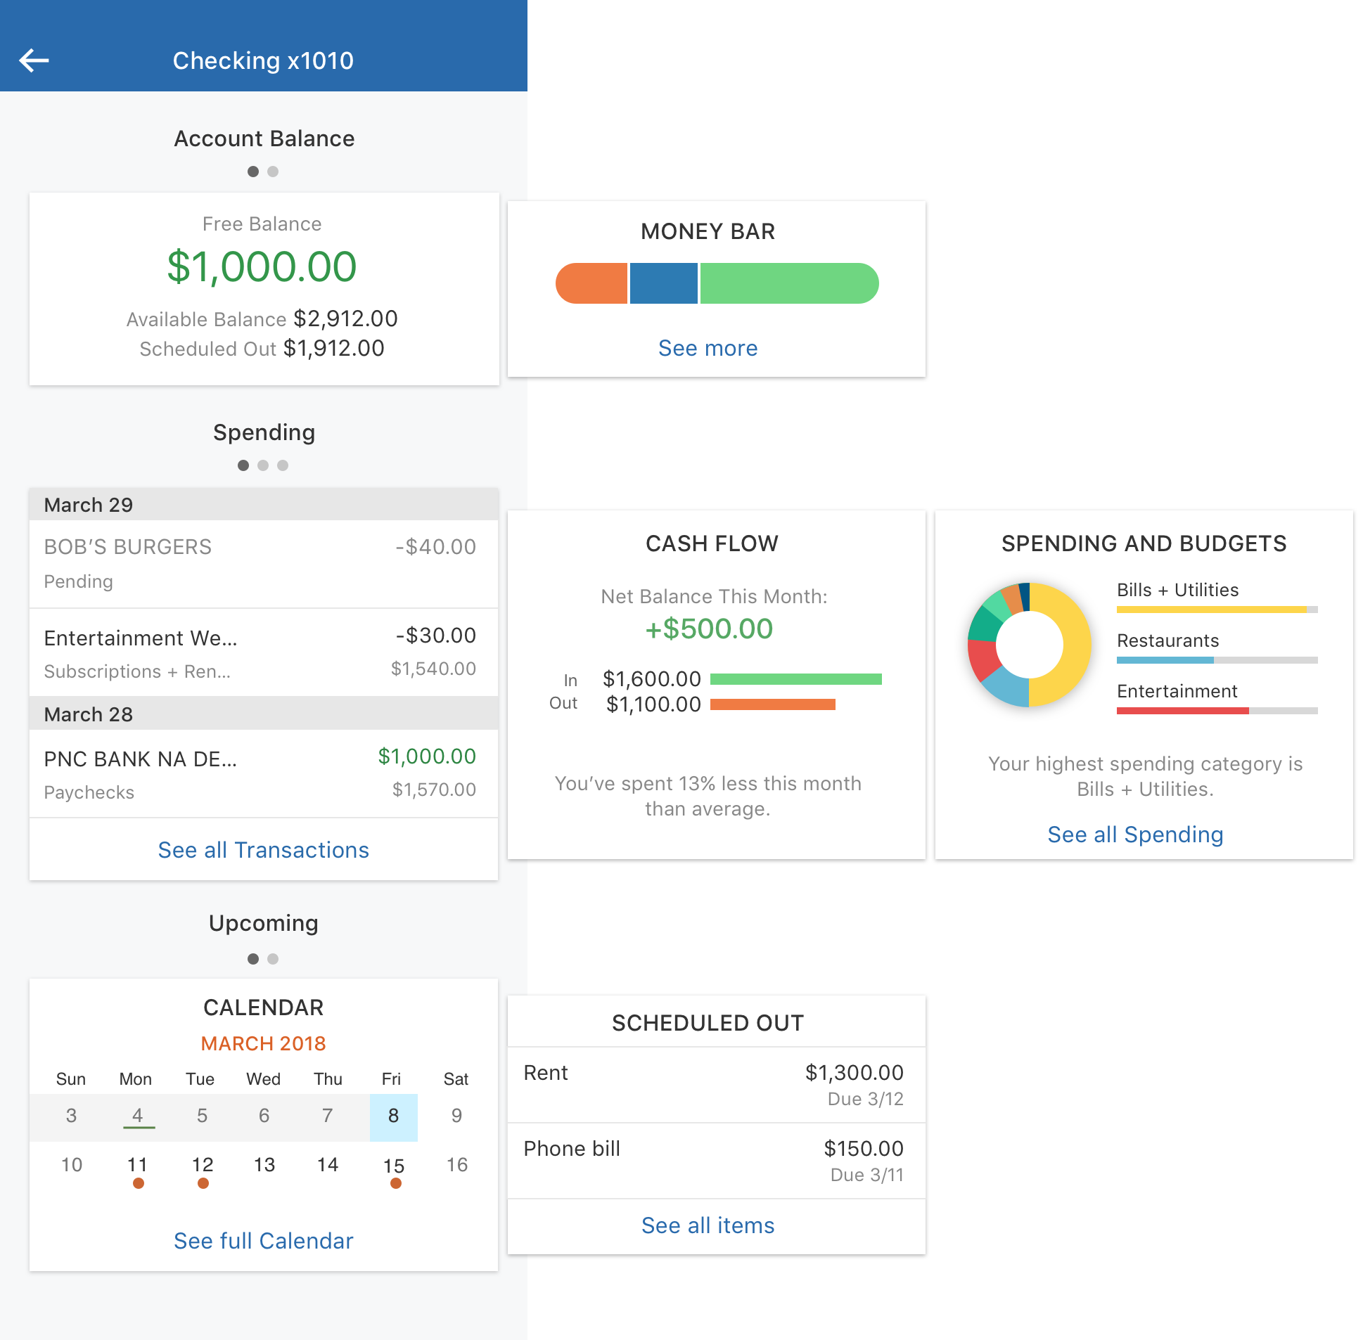Screen dimensions: 1363x1340
Task: Click Net Balance +$500.00 amount
Action: [709, 629]
